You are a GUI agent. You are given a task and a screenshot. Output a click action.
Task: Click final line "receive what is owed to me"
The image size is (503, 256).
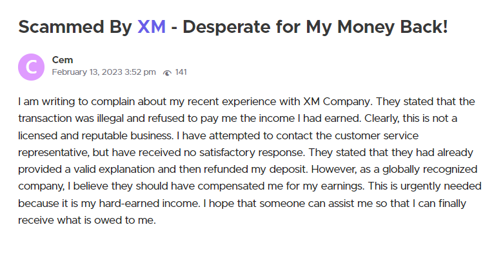pos(86,221)
